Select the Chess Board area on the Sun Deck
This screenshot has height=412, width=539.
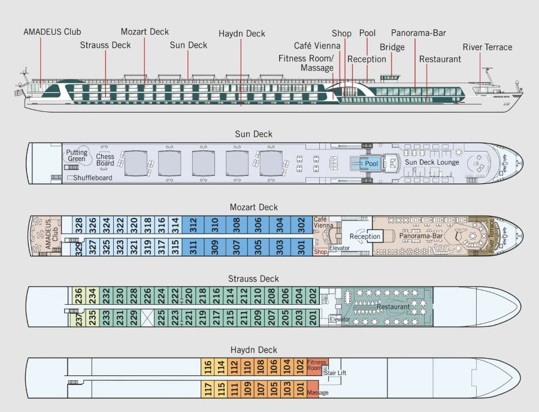click(105, 160)
